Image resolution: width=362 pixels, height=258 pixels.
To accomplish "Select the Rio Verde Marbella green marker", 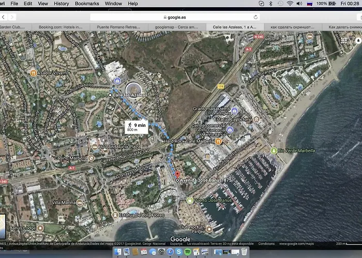I will click(x=274, y=151).
